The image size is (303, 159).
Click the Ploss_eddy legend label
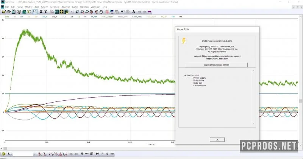point(137,17)
